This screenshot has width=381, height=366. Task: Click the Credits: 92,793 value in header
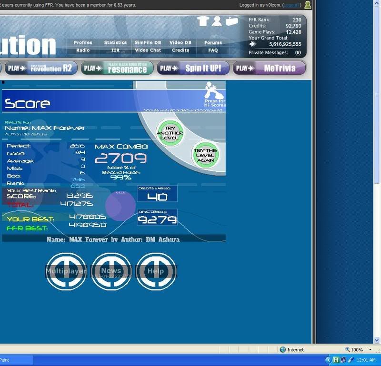293,26
